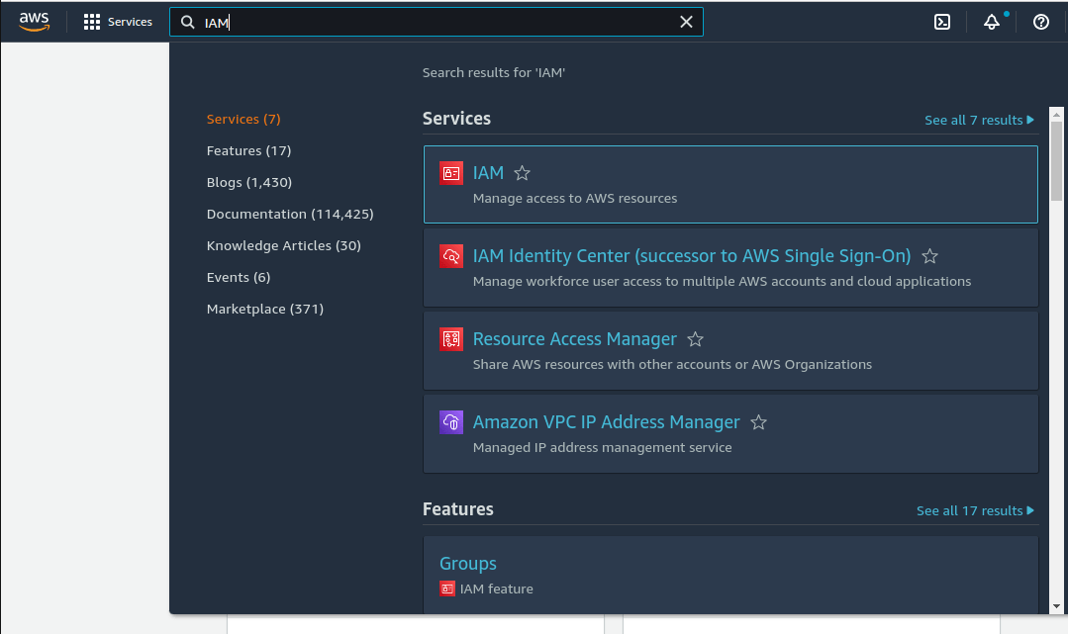Filter results by Marketplace (371)
Image resolution: width=1068 pixels, height=634 pixels.
265,310
